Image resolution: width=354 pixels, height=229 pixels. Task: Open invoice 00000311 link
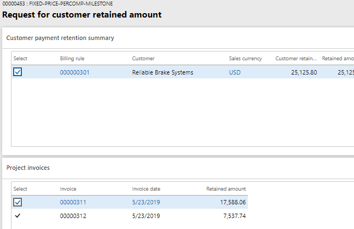point(73,202)
